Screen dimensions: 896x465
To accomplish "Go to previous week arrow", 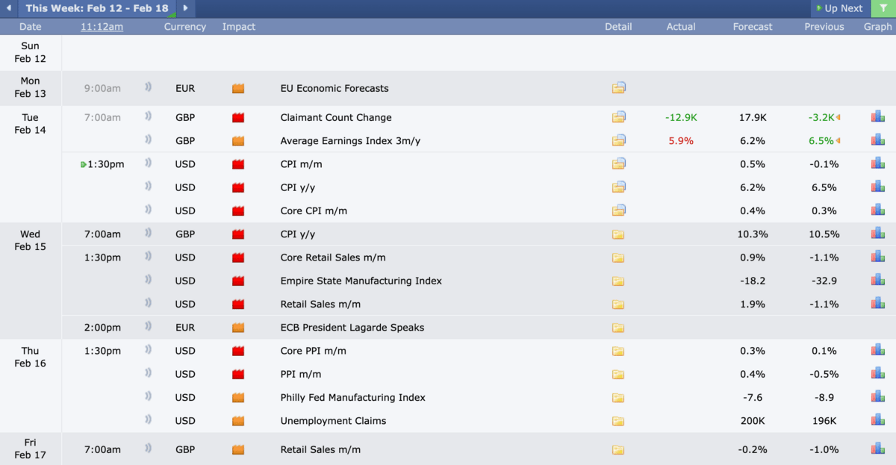I will coord(8,8).
